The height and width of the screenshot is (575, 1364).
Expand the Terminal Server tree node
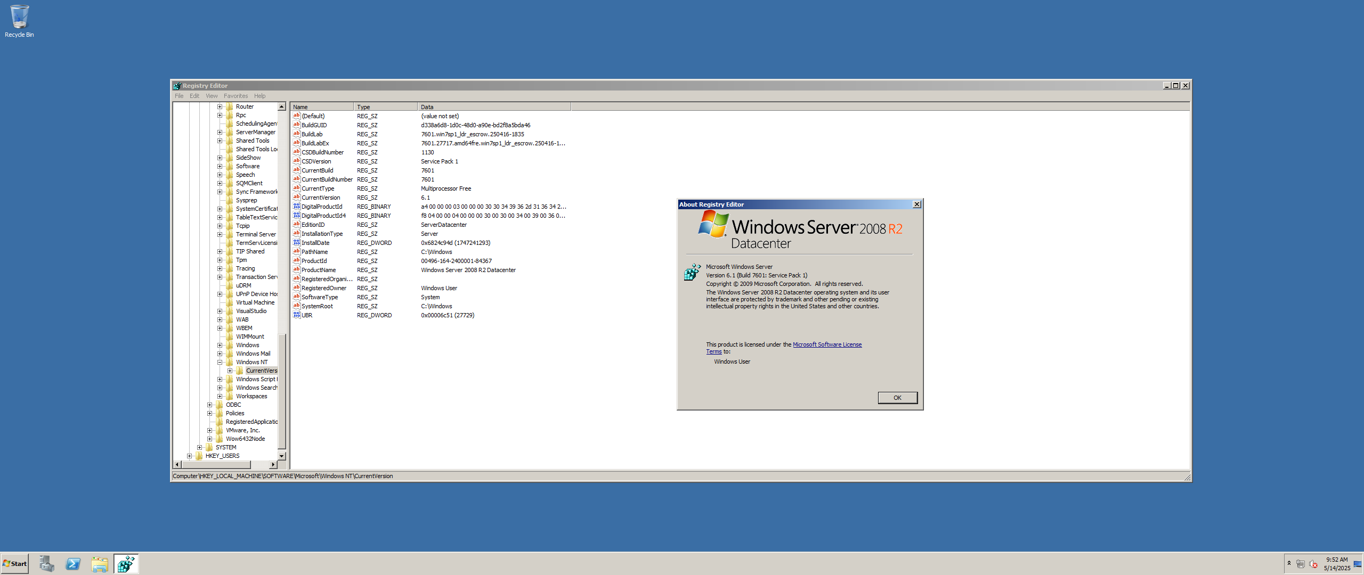point(220,234)
